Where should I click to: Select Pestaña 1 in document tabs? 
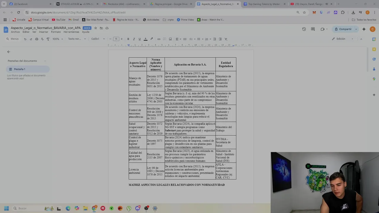[28, 69]
